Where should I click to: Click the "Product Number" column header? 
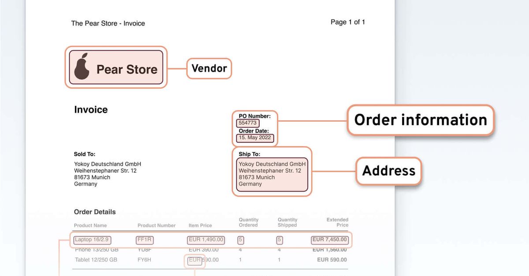(156, 225)
